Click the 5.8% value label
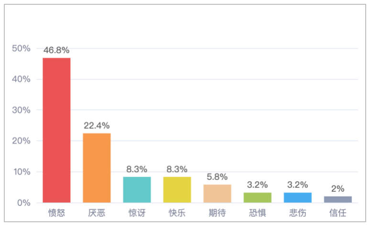Viewport: 370px width, 227px height. click(x=217, y=177)
